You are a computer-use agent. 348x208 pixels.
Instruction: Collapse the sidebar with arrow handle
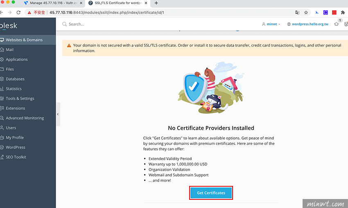click(x=58, y=114)
